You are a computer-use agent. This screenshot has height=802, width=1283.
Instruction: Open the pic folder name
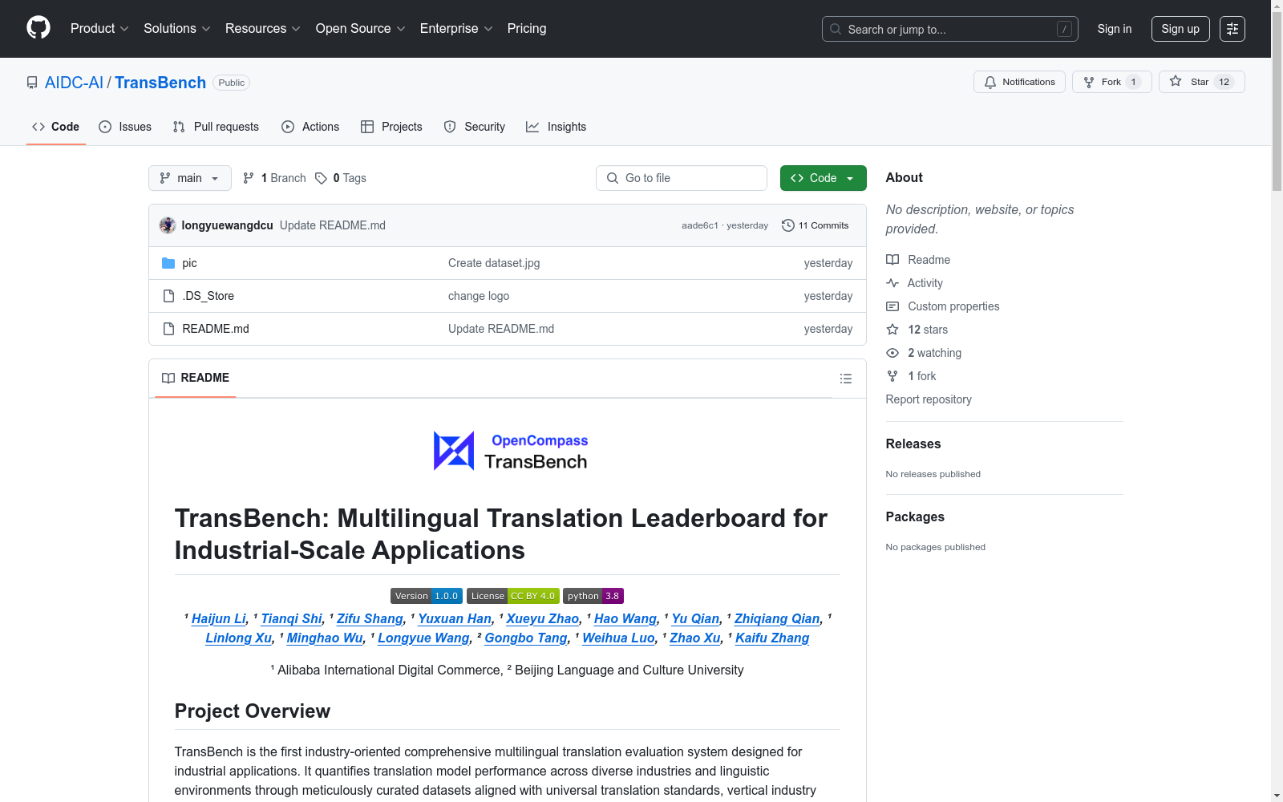point(189,263)
